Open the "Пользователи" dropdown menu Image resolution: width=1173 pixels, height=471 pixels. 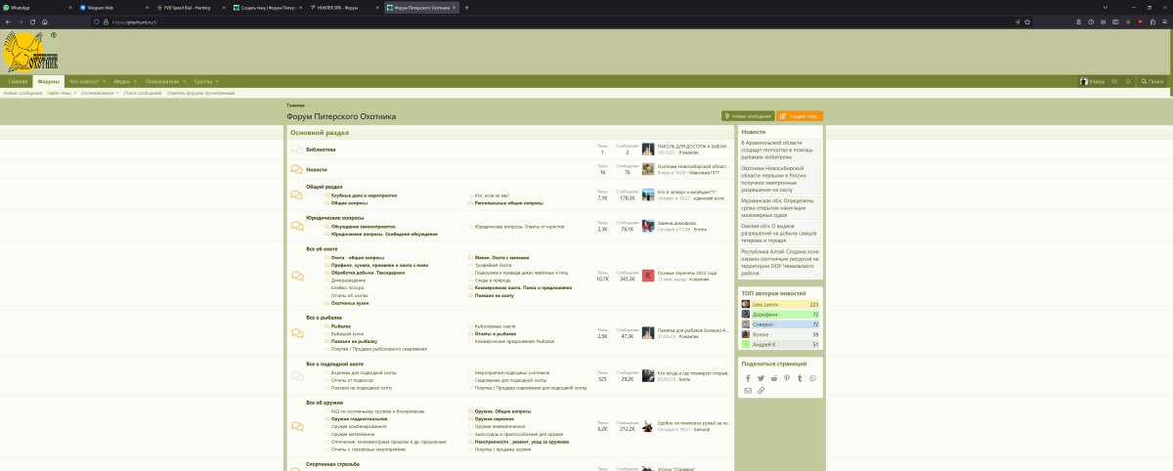click(x=184, y=81)
